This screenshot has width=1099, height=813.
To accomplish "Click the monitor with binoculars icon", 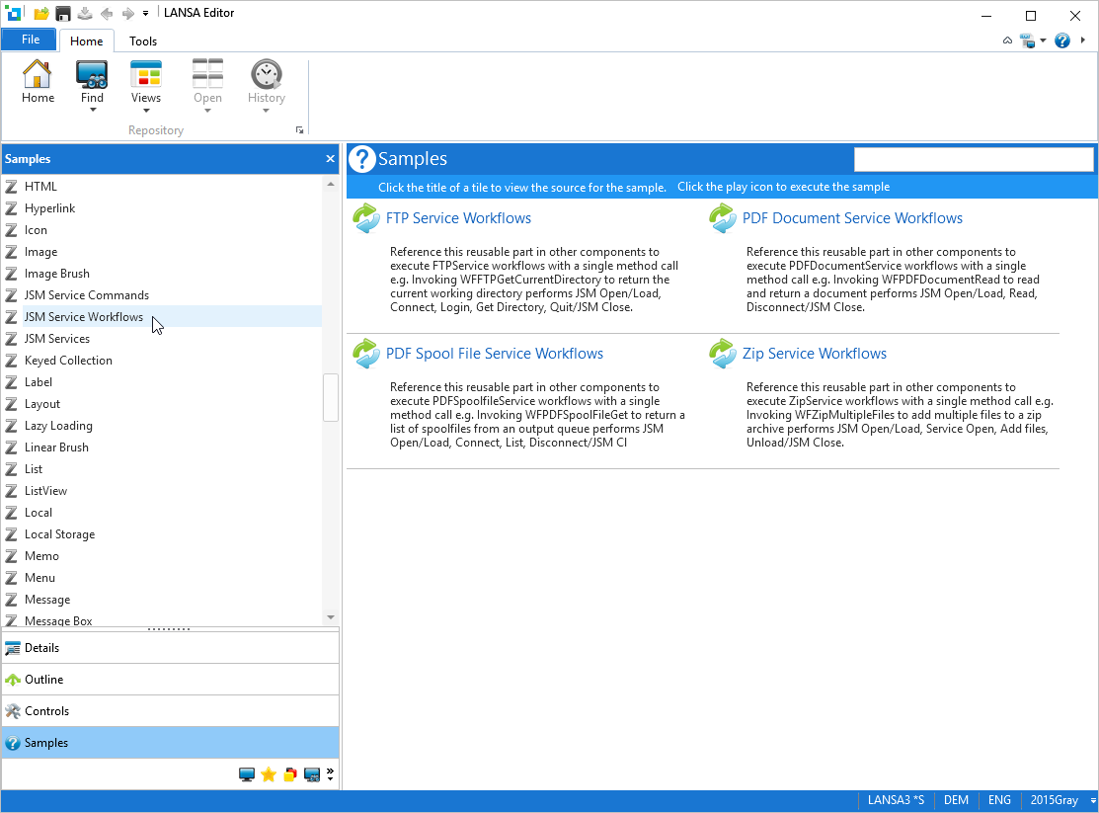I will [x=312, y=774].
